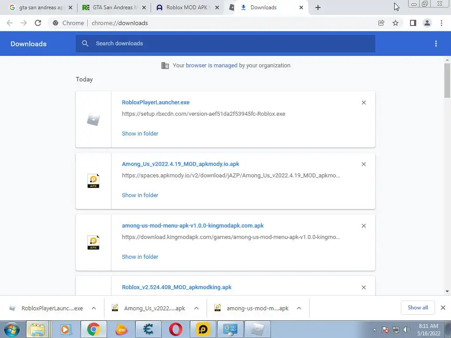Click the Roblox file icon thumbnail

coord(93,120)
